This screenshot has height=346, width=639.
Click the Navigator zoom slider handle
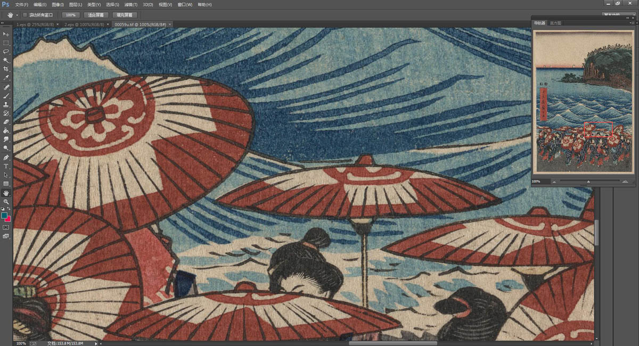point(588,182)
